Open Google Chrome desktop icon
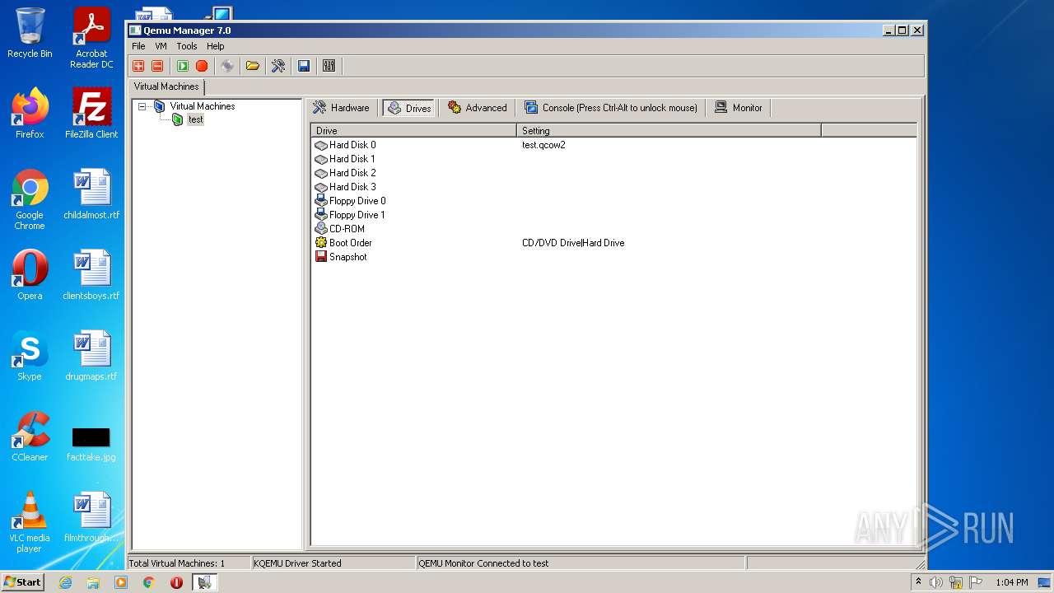 (30, 199)
